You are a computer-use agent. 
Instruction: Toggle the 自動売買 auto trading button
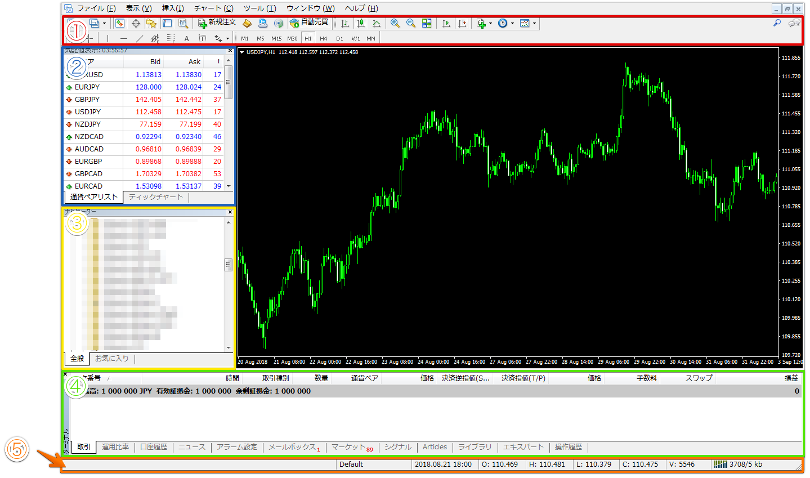309,23
